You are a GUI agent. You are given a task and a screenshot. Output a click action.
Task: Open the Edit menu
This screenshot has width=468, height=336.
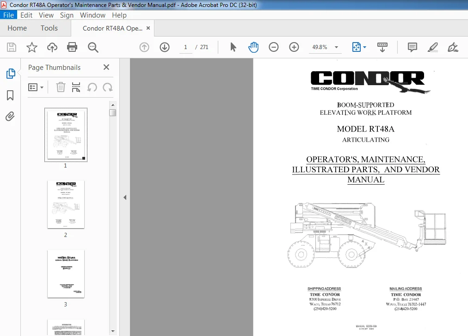[26, 15]
